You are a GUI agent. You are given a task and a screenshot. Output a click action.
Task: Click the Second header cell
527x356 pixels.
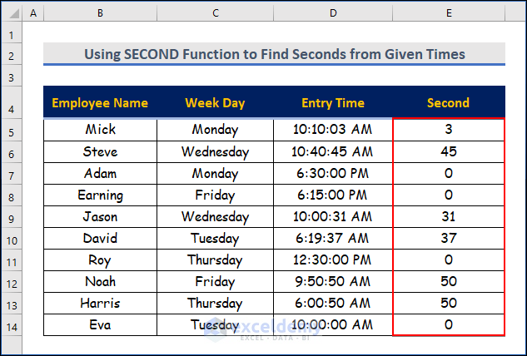coord(448,103)
